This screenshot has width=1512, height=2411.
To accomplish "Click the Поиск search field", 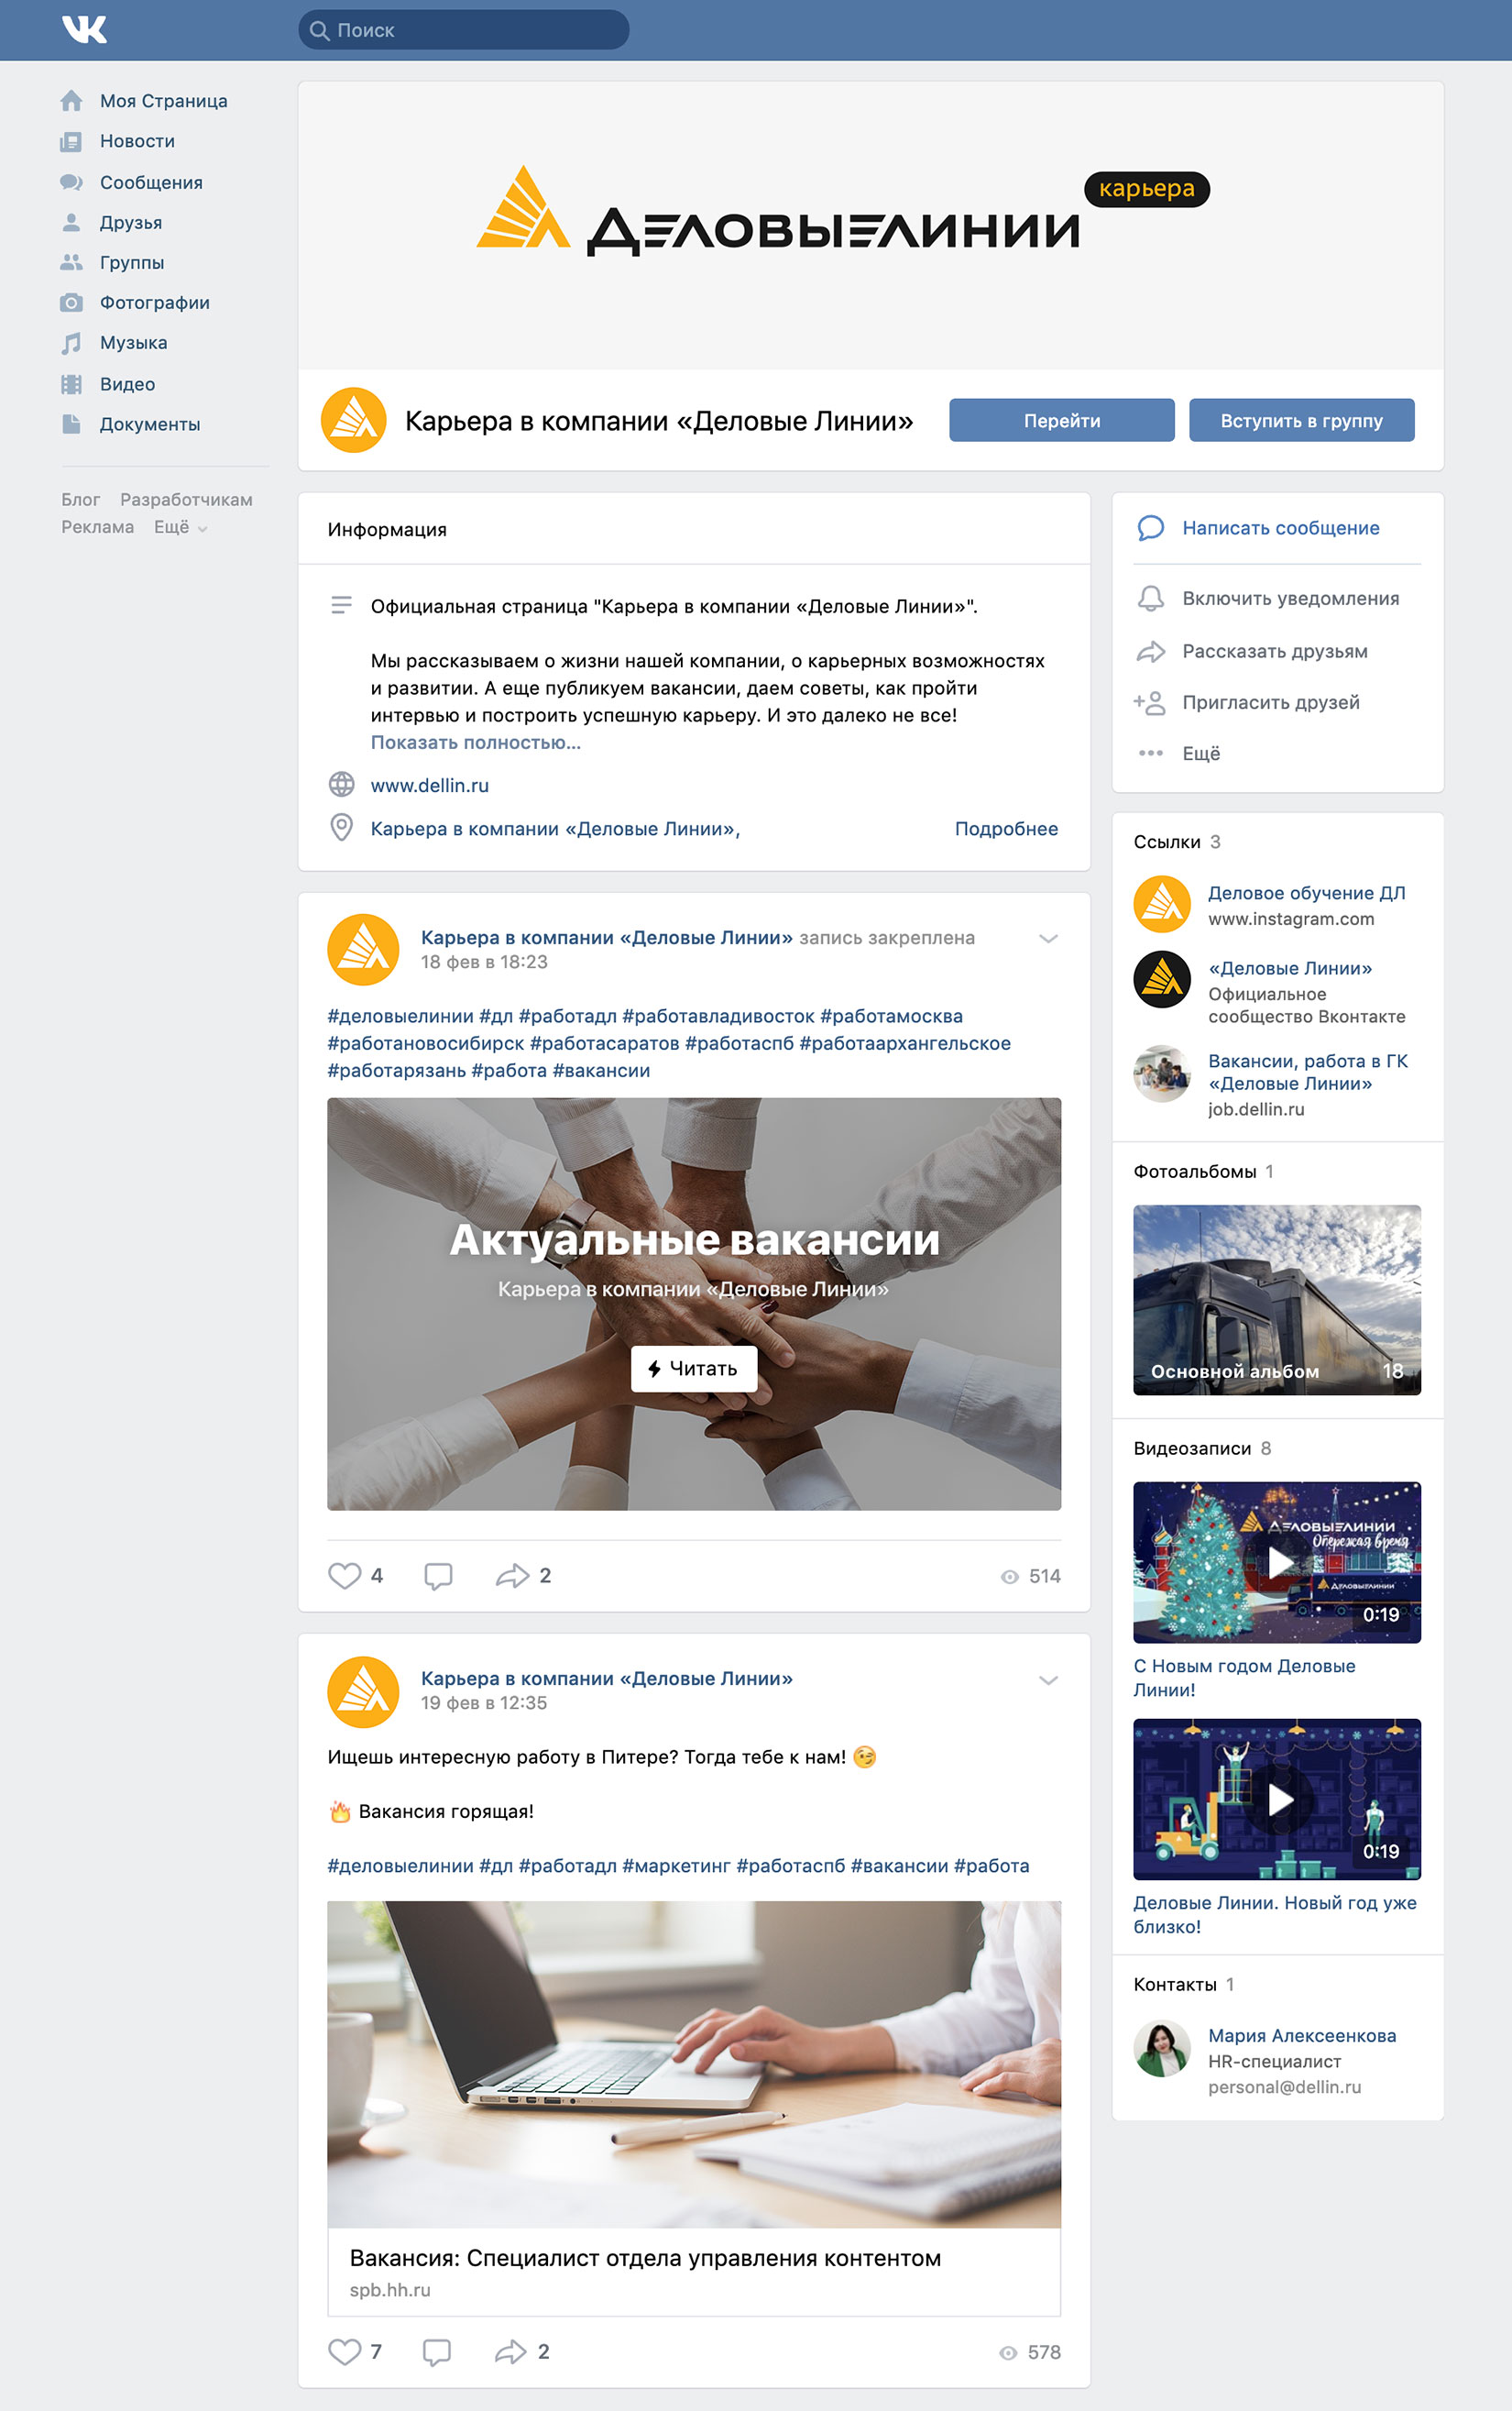I will (x=464, y=30).
